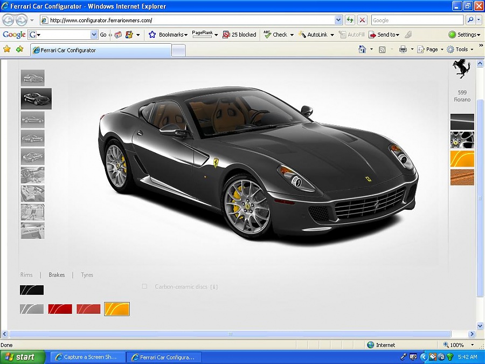Click the AutoFill toolbar button
This screenshot has width=485, height=364.
point(352,35)
